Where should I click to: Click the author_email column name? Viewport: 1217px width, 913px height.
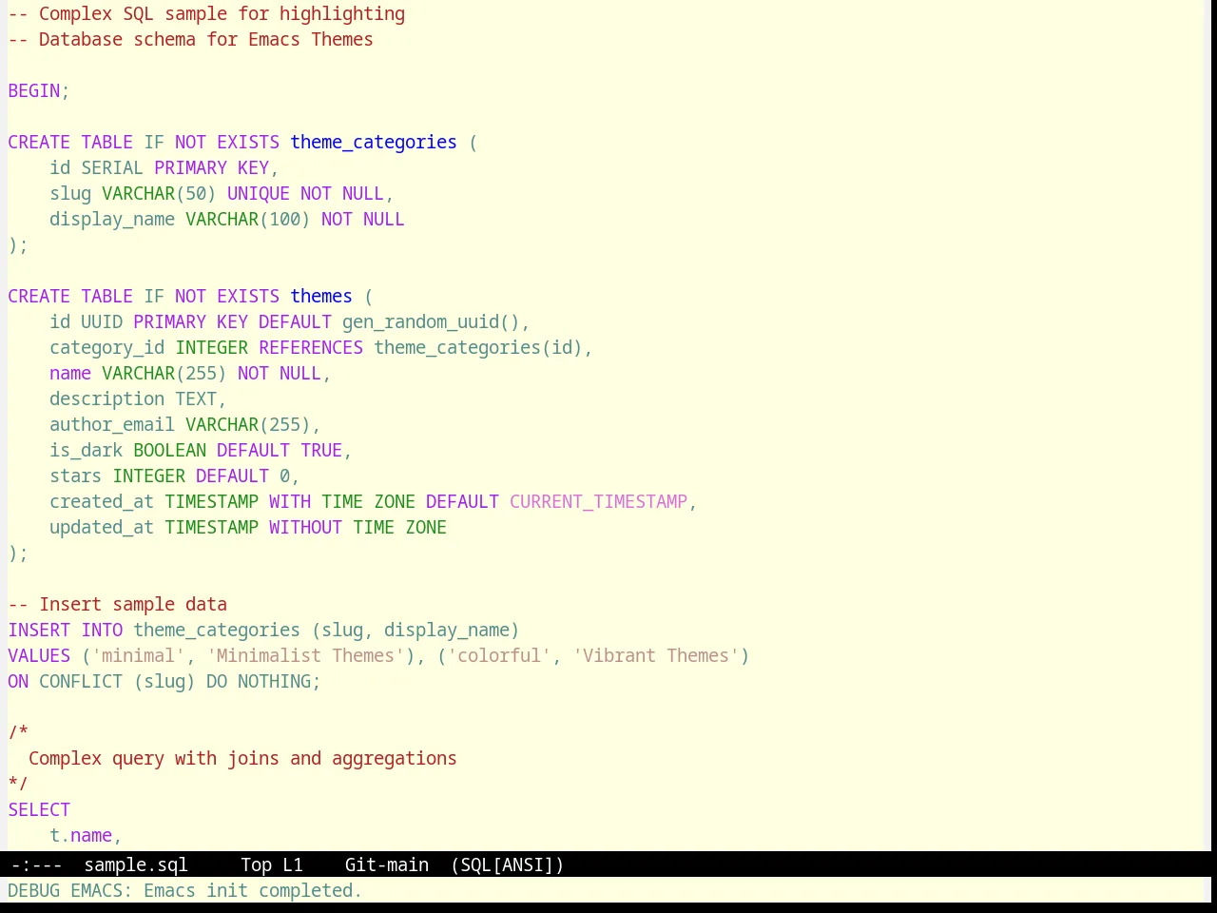112,424
